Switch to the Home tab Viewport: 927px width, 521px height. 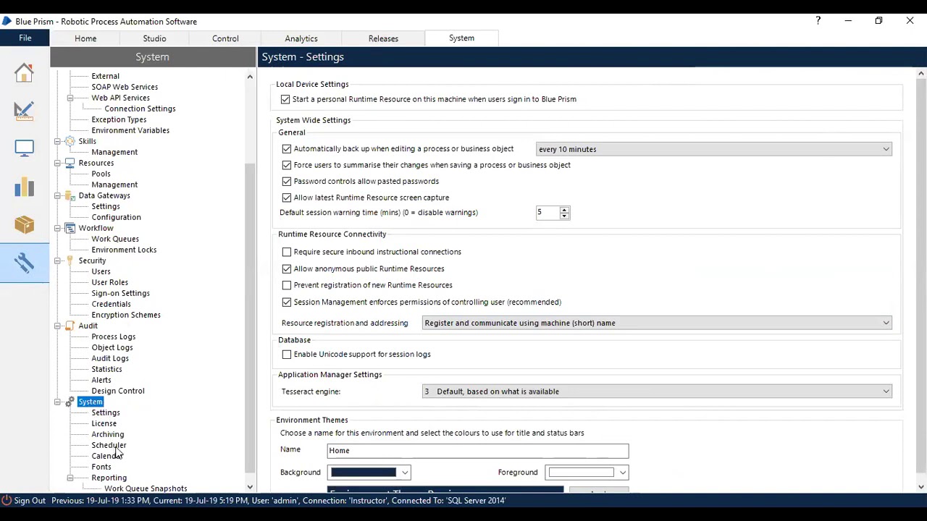click(85, 38)
